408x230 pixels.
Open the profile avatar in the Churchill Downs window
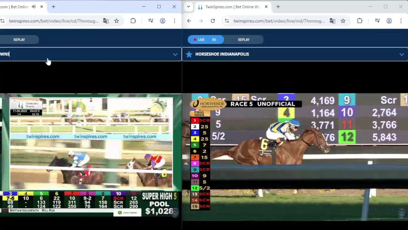coord(162,21)
